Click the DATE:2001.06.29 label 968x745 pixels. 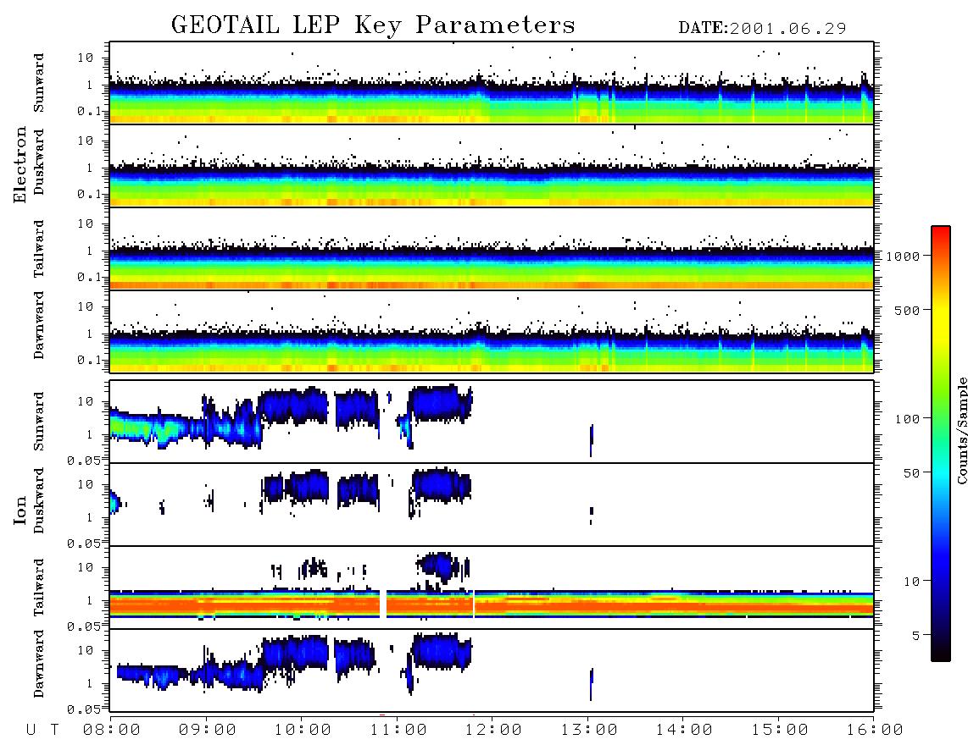pyautogui.click(x=762, y=29)
